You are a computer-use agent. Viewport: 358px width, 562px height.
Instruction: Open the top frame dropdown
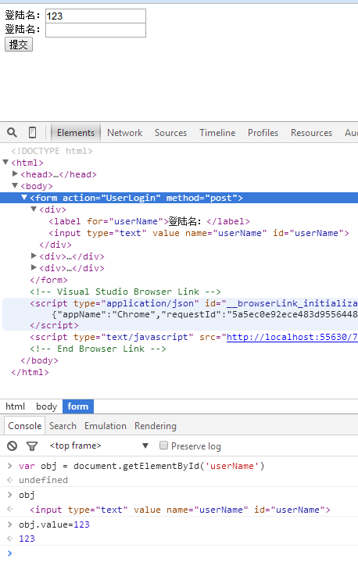[x=99, y=446]
